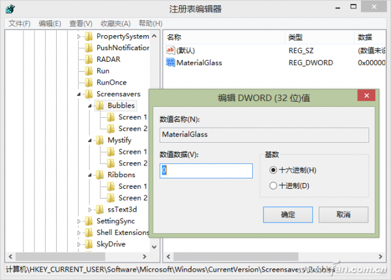Click the Shell Extensions folder icon
Screen dimensions: 391x280
(89, 232)
